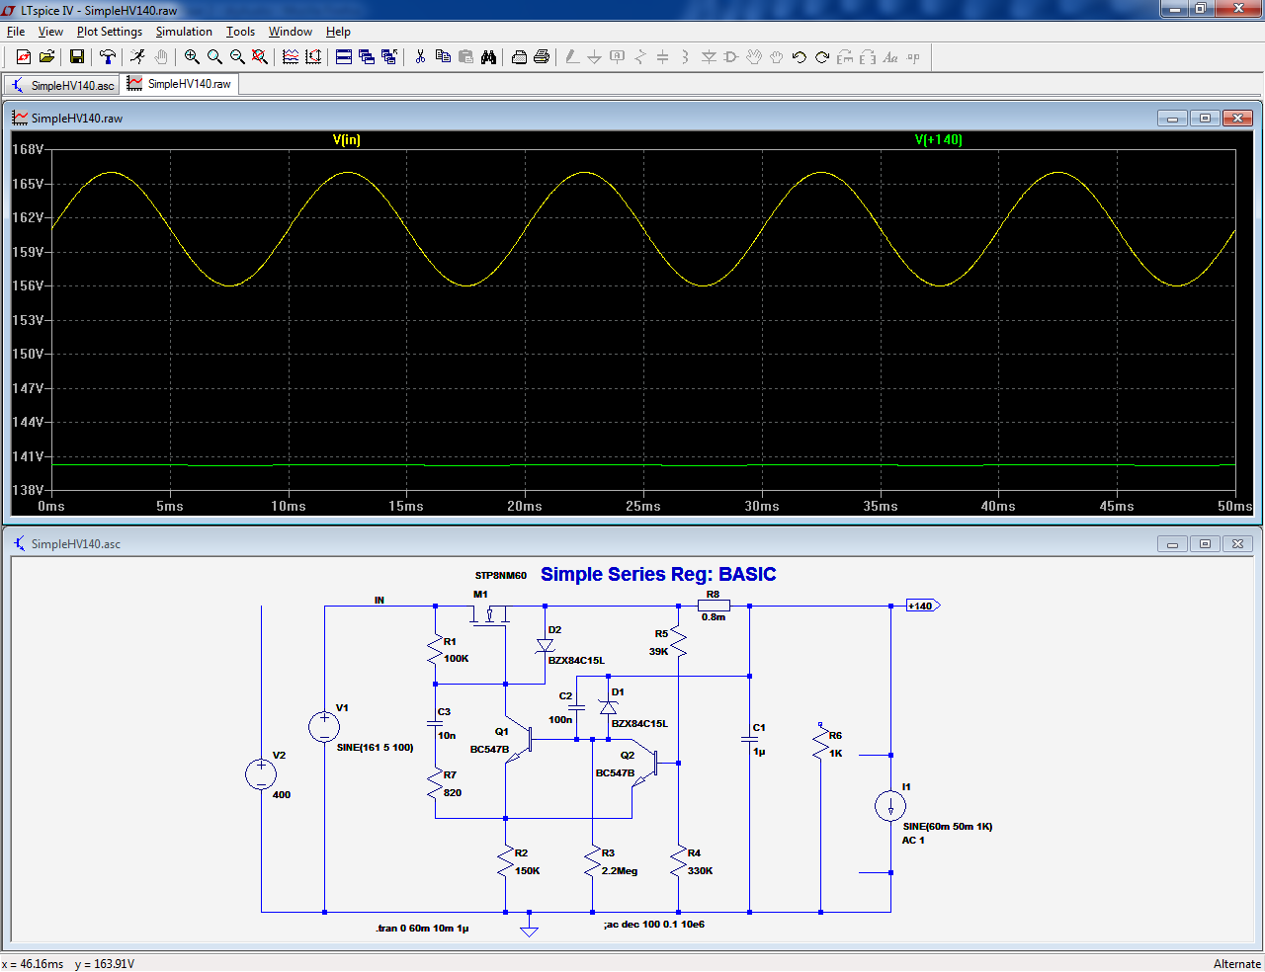Open Print Setup icon
1265x972 pixels.
click(x=519, y=57)
